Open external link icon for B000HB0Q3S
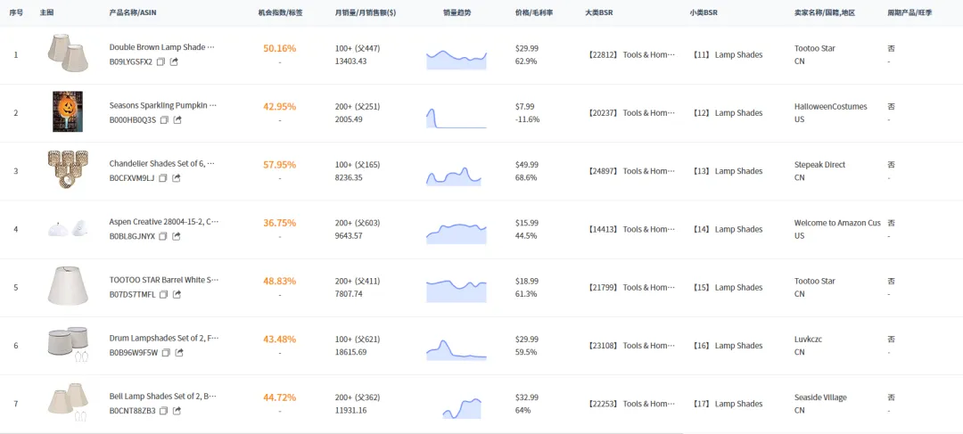Screen dimensions: 963x434 pyautogui.click(x=177, y=119)
